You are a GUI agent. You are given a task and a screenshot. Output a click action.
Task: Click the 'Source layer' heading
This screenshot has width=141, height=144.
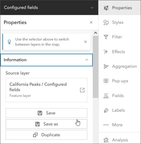(18, 73)
